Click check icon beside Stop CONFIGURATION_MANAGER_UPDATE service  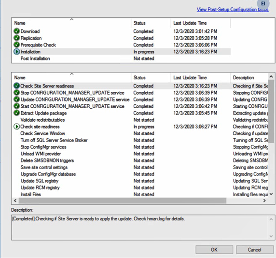coord(16,93)
